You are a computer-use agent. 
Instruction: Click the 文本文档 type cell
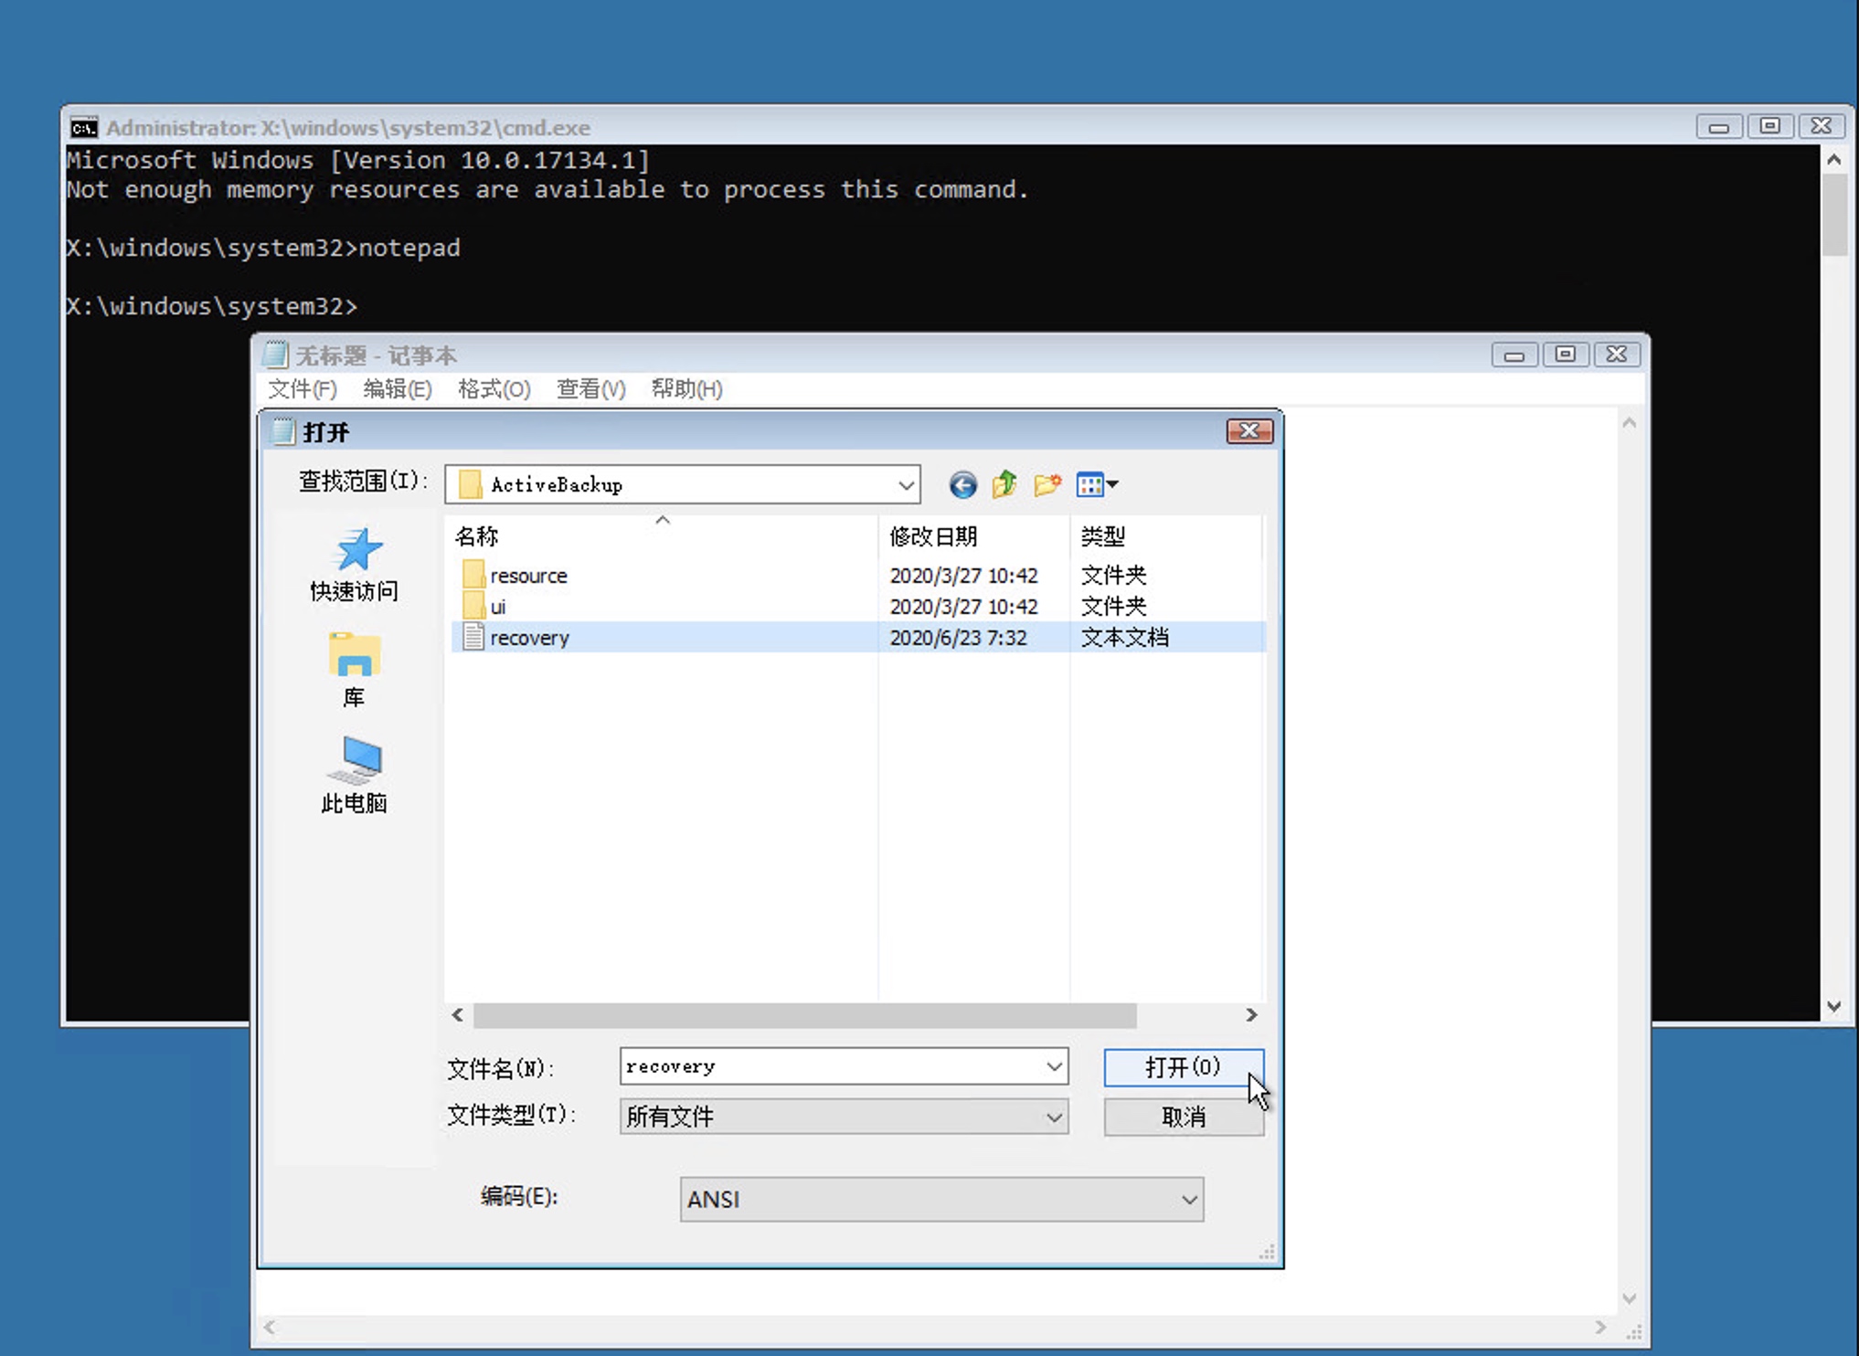(1124, 638)
